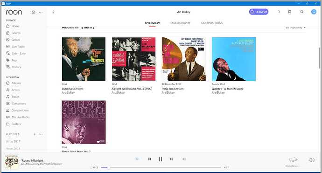The height and width of the screenshot is (173, 322).
Task: Open the settings gear beside roon logo
Action: point(33,12)
